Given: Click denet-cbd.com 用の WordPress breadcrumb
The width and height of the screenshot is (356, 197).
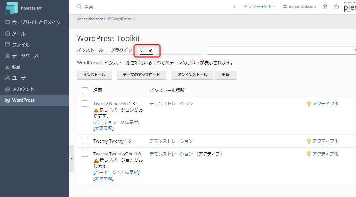Looking at the screenshot, I should [104, 19].
